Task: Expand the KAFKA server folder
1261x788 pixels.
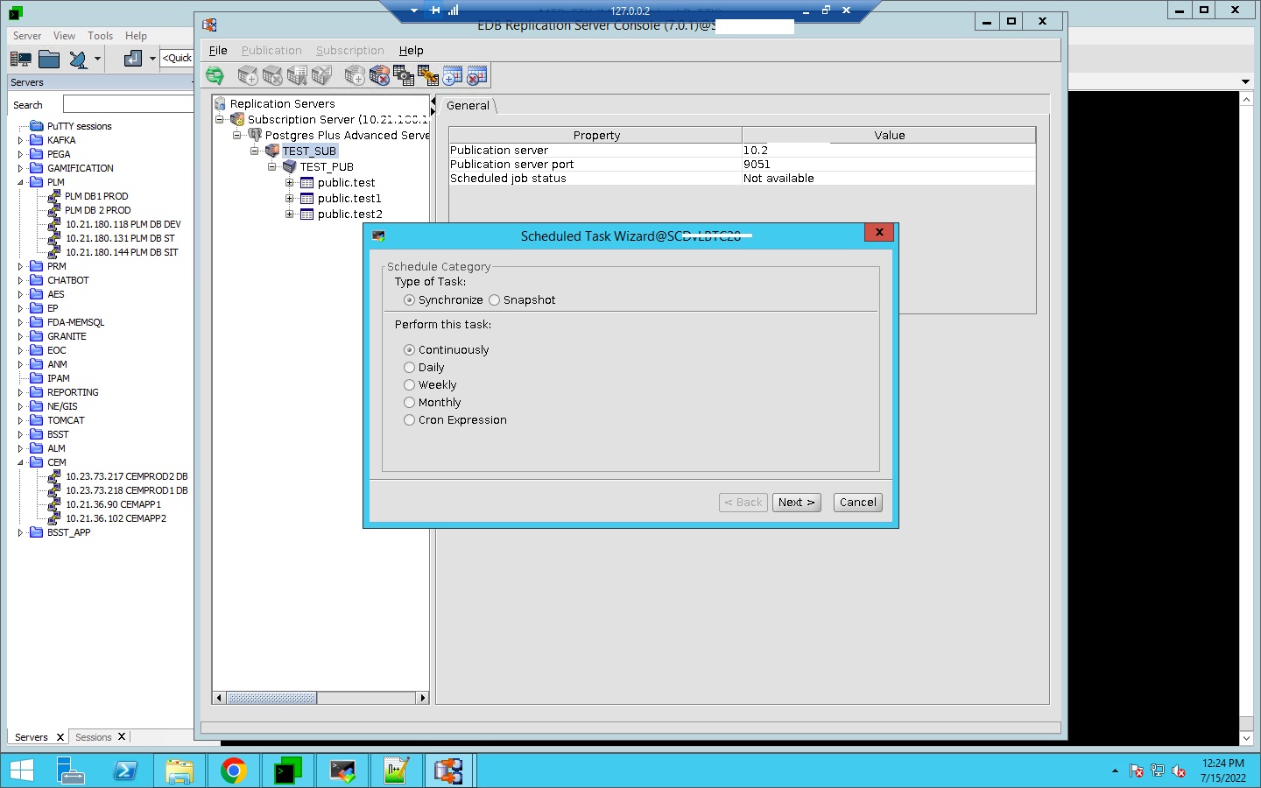Action: [x=20, y=140]
